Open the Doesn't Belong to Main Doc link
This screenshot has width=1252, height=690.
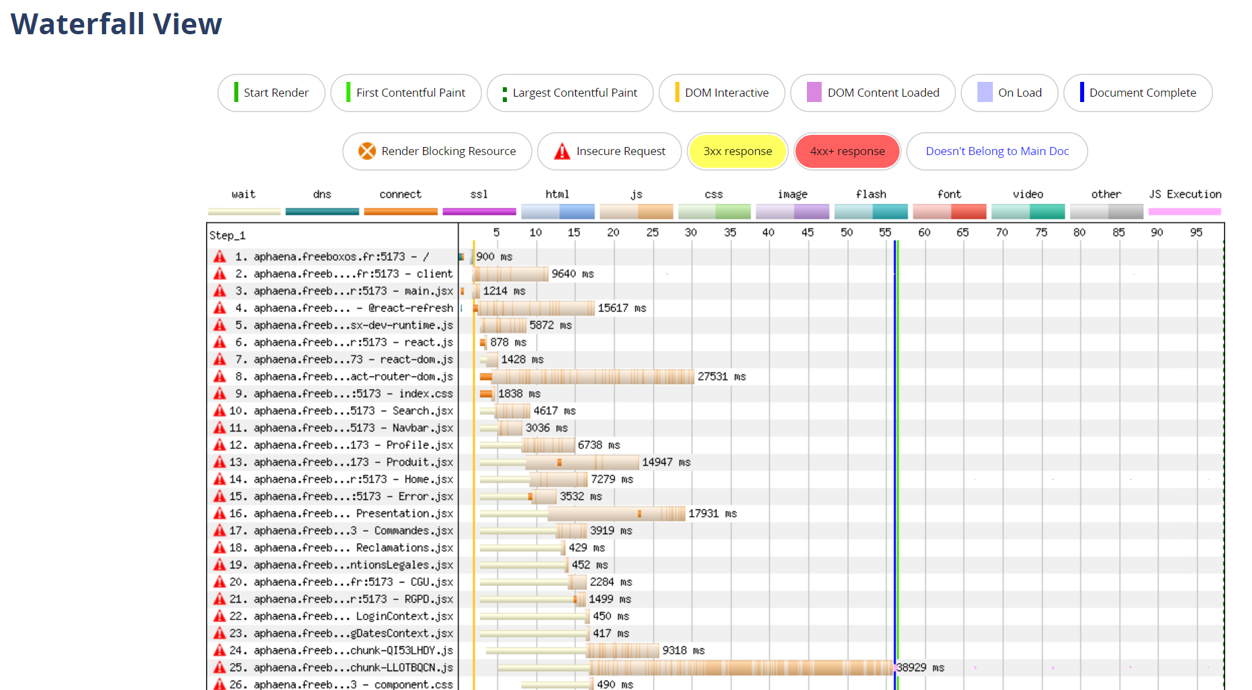pos(997,151)
